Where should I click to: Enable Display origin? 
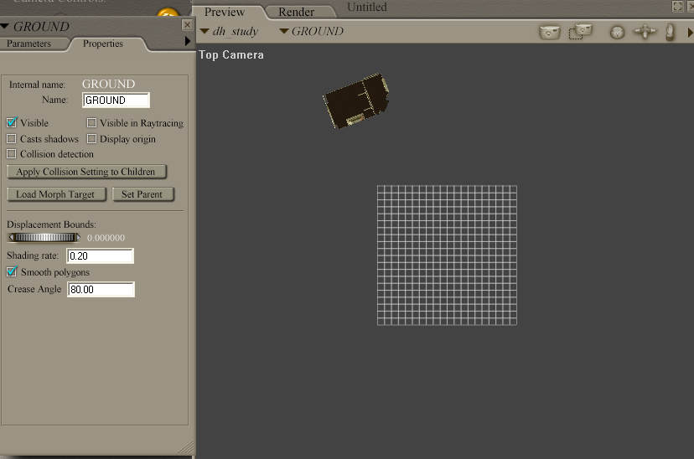pyautogui.click(x=91, y=139)
